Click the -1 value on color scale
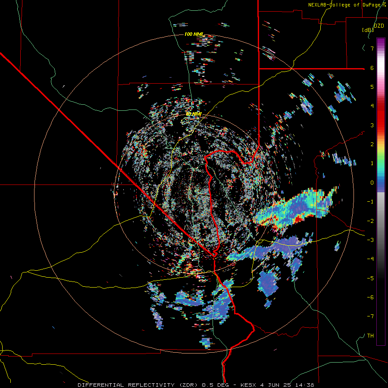The height and width of the screenshot is (388, 388). 370,202
